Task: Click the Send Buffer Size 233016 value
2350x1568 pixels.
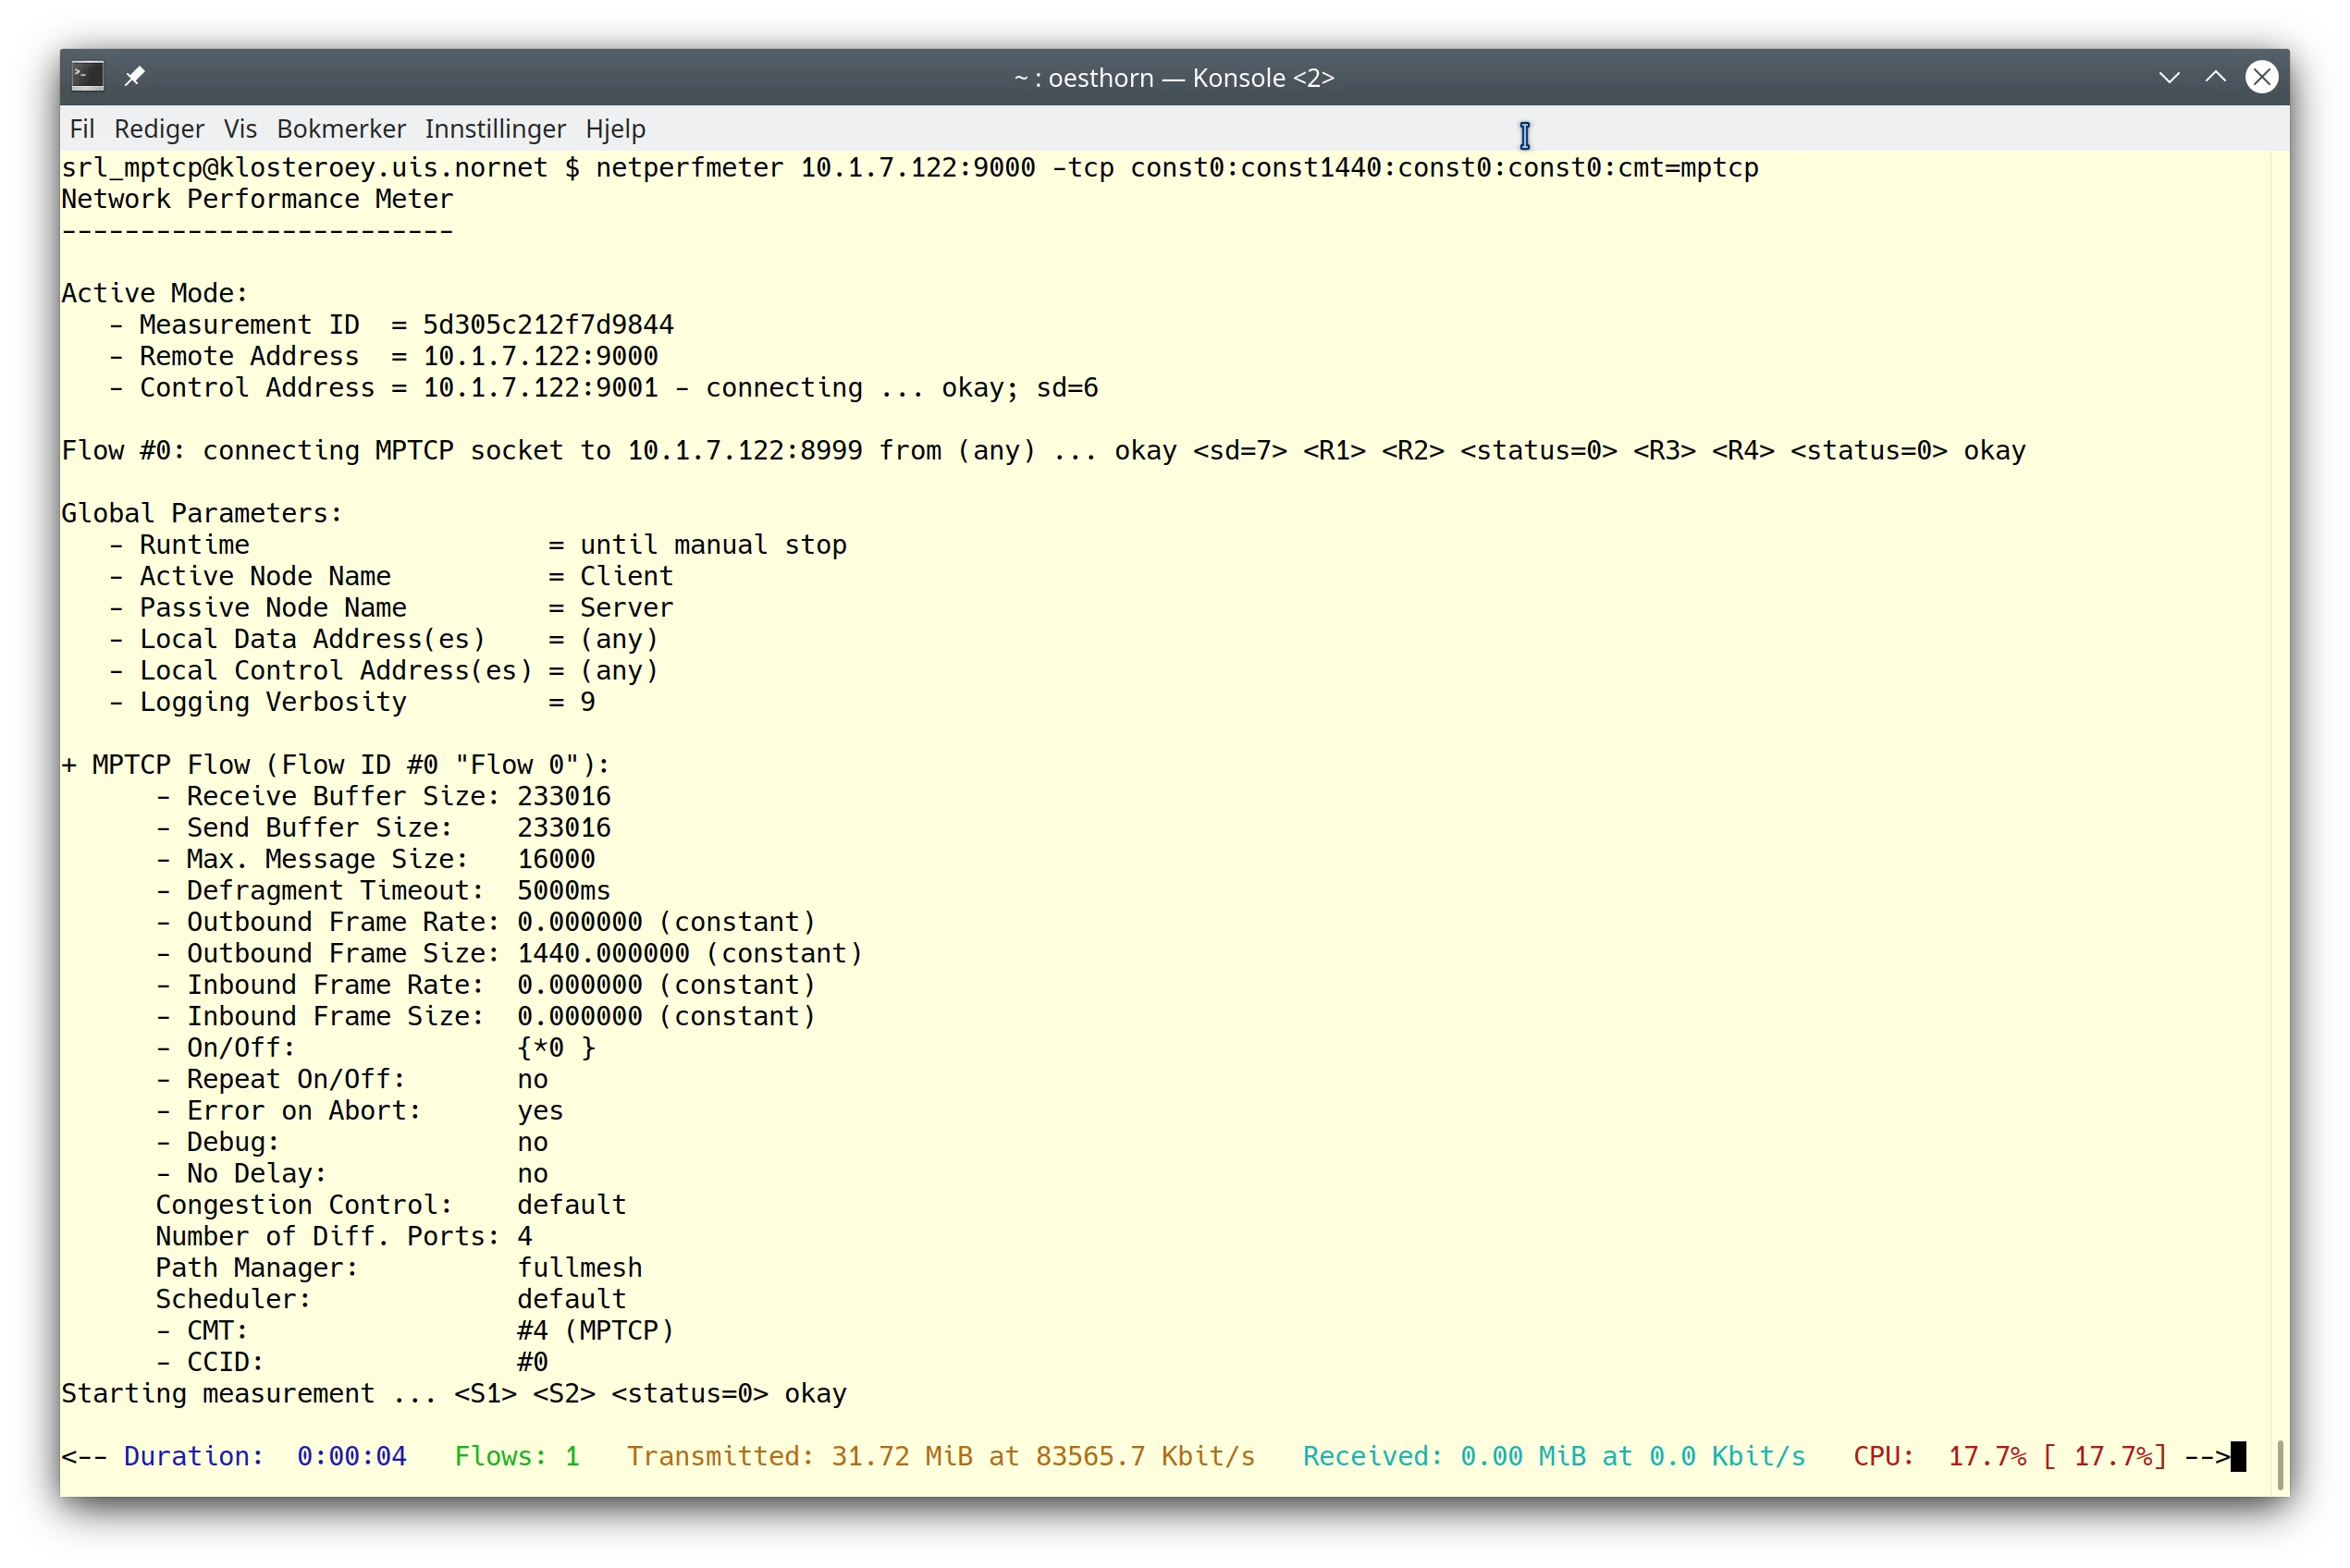Action: [x=563, y=827]
